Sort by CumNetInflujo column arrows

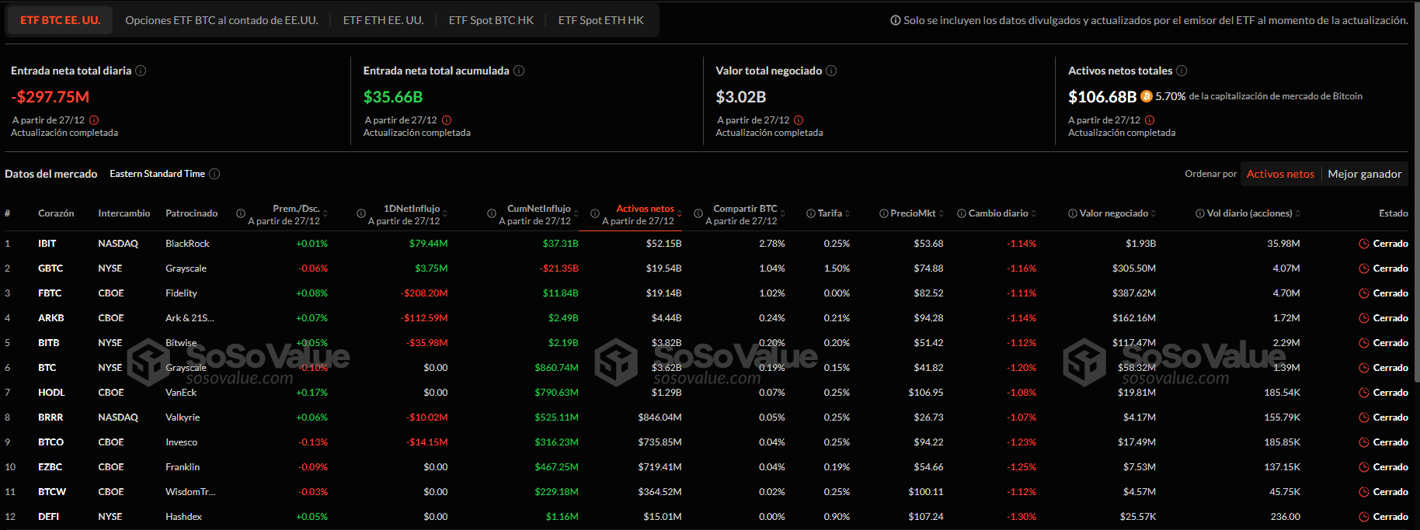pos(576,213)
